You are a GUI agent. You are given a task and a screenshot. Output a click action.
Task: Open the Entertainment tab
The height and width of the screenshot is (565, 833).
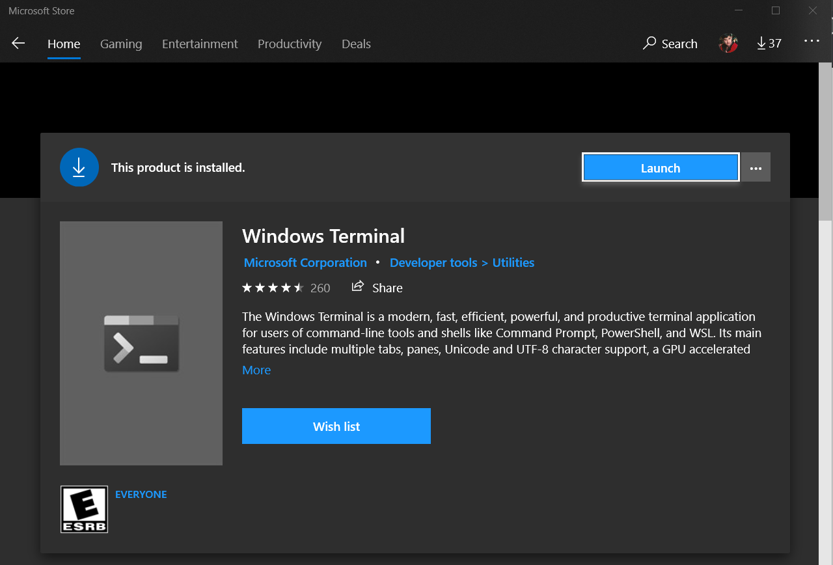coord(200,44)
